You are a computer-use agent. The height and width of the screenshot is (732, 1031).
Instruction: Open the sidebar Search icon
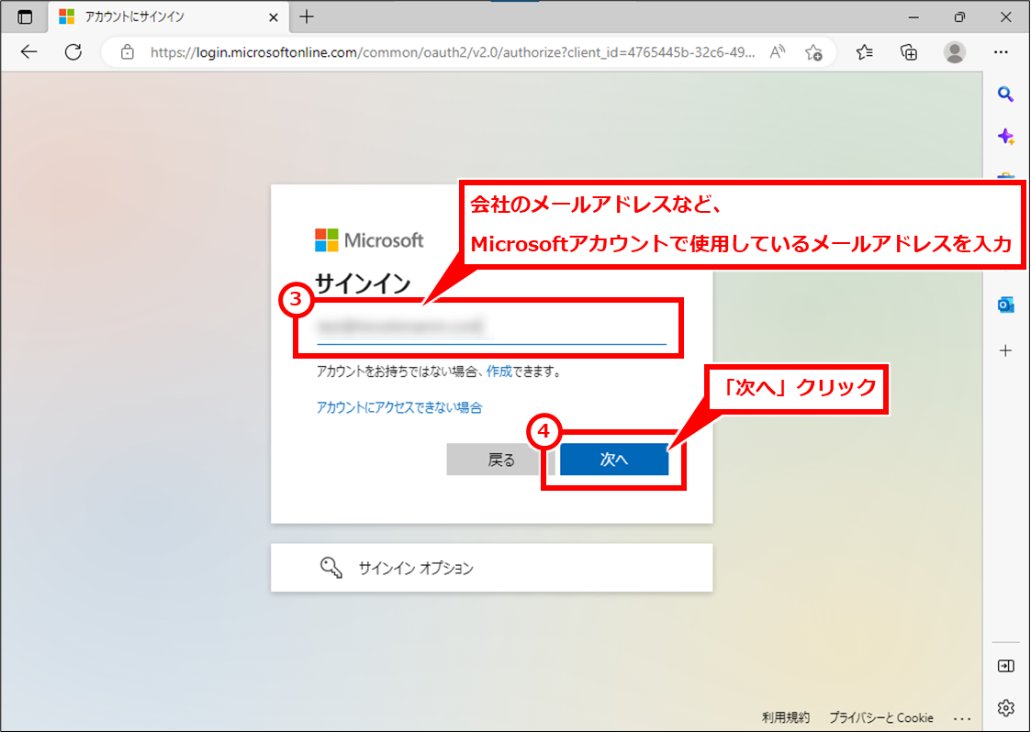pos(1005,94)
